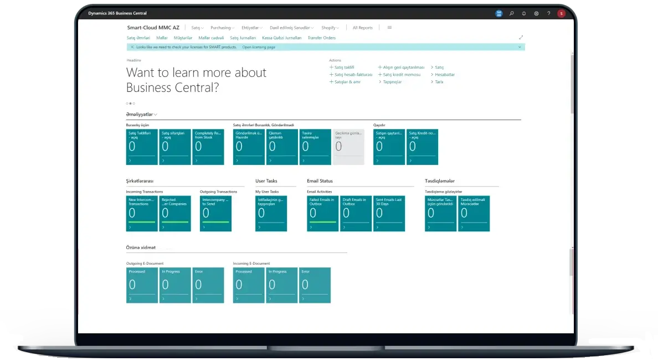Go to Transfer Orders in navigation bar
658x361 pixels.
(x=321, y=38)
